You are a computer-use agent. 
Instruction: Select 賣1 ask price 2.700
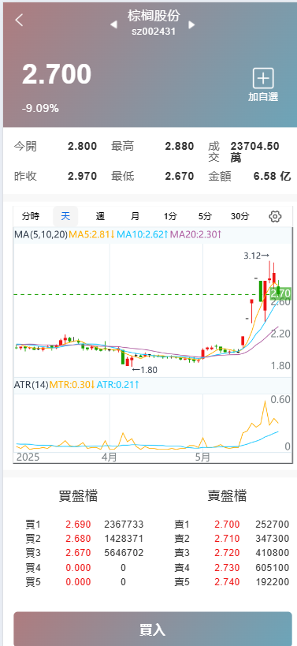(x=227, y=525)
